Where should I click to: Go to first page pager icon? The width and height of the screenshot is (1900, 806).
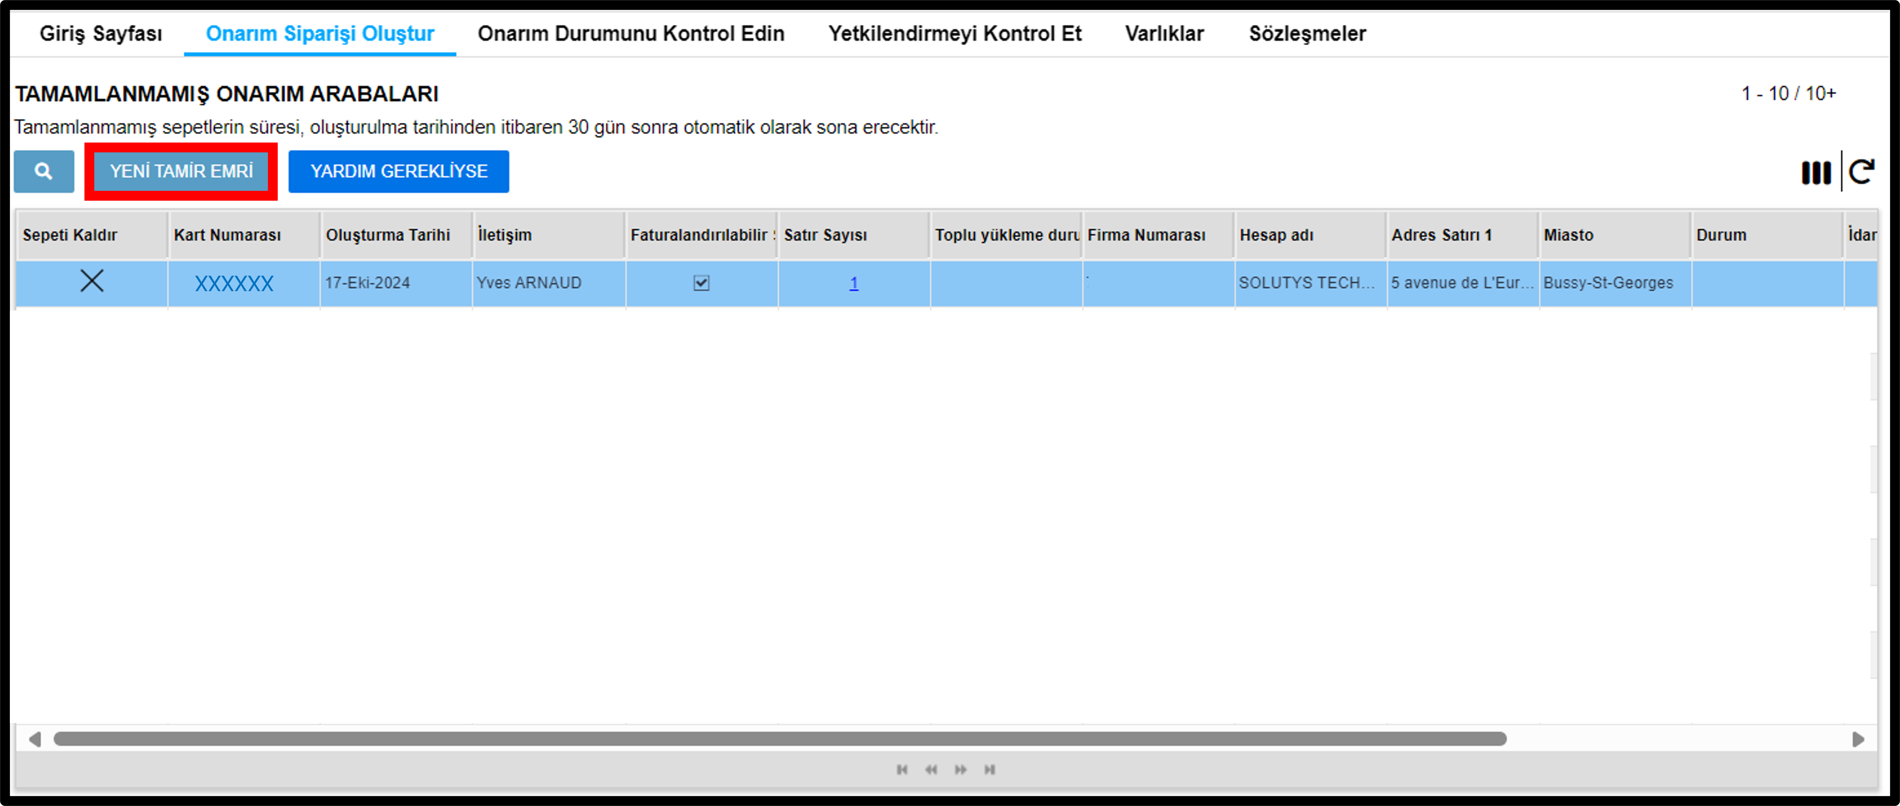[x=902, y=769]
